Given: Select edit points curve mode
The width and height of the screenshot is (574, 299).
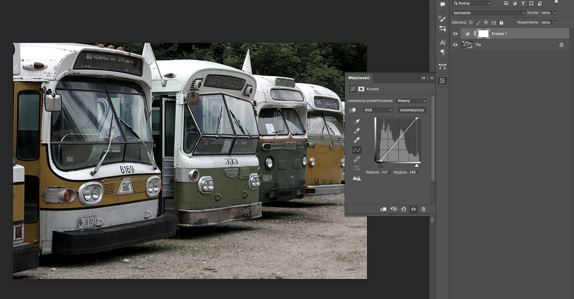Looking at the screenshot, I should (x=357, y=150).
